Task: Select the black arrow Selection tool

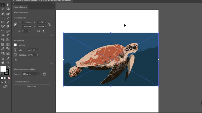Action: pos(3,5)
